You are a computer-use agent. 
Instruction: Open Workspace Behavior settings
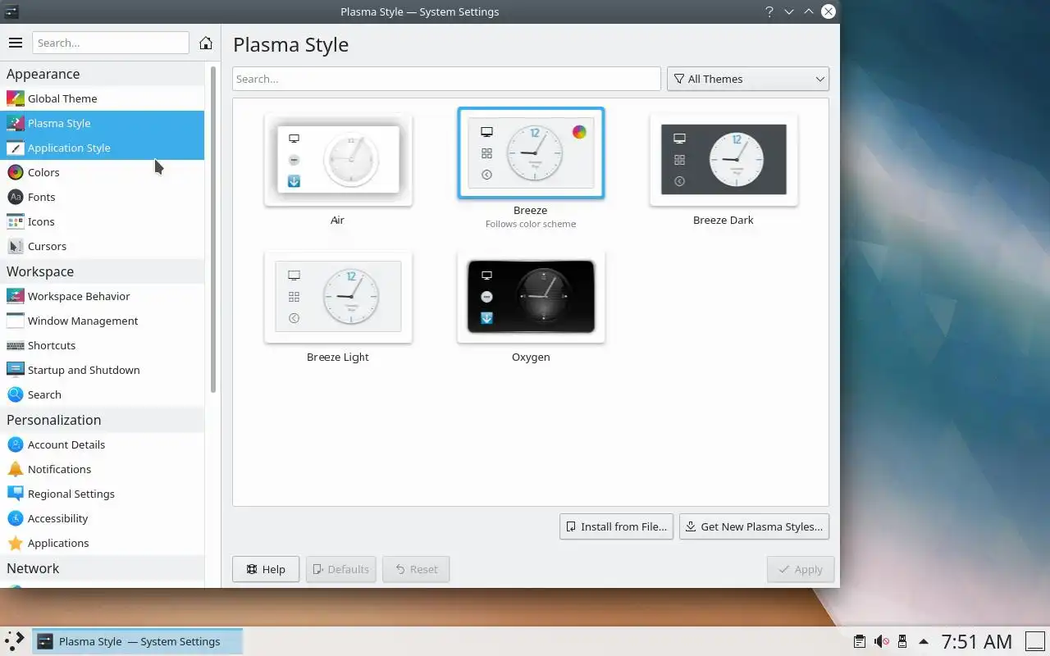tap(102, 296)
